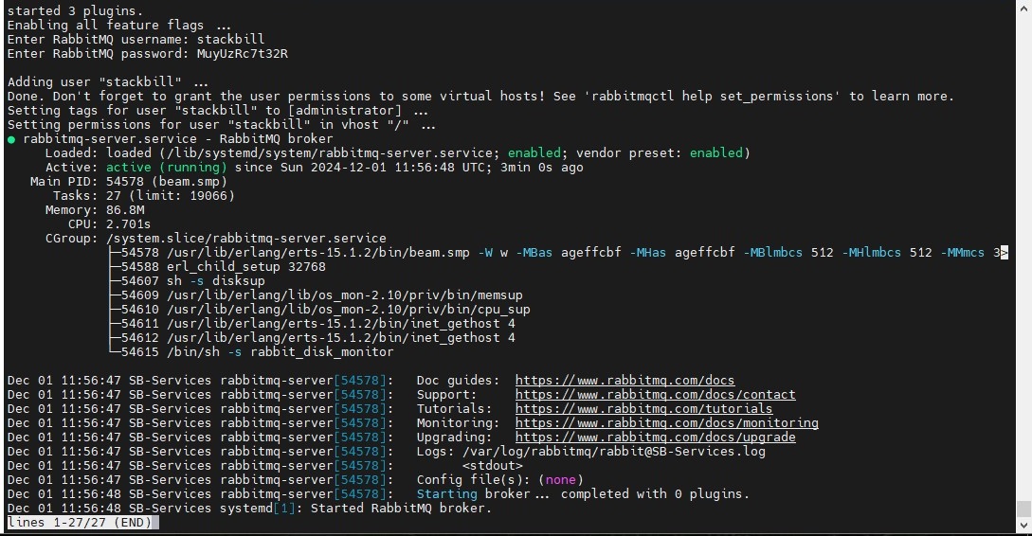Viewport: 1032px width, 536px height.
Task: Open the rabbitmq.com/tutorials link
Action: point(643,408)
